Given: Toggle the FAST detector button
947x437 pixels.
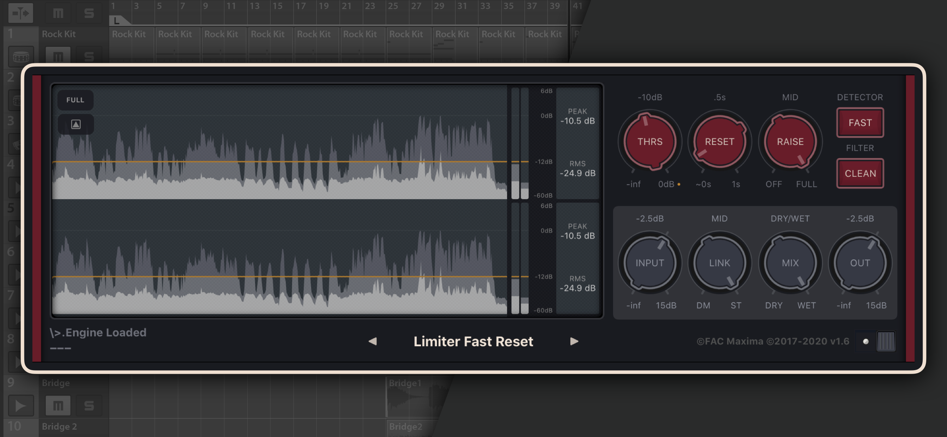Looking at the screenshot, I should point(860,123).
